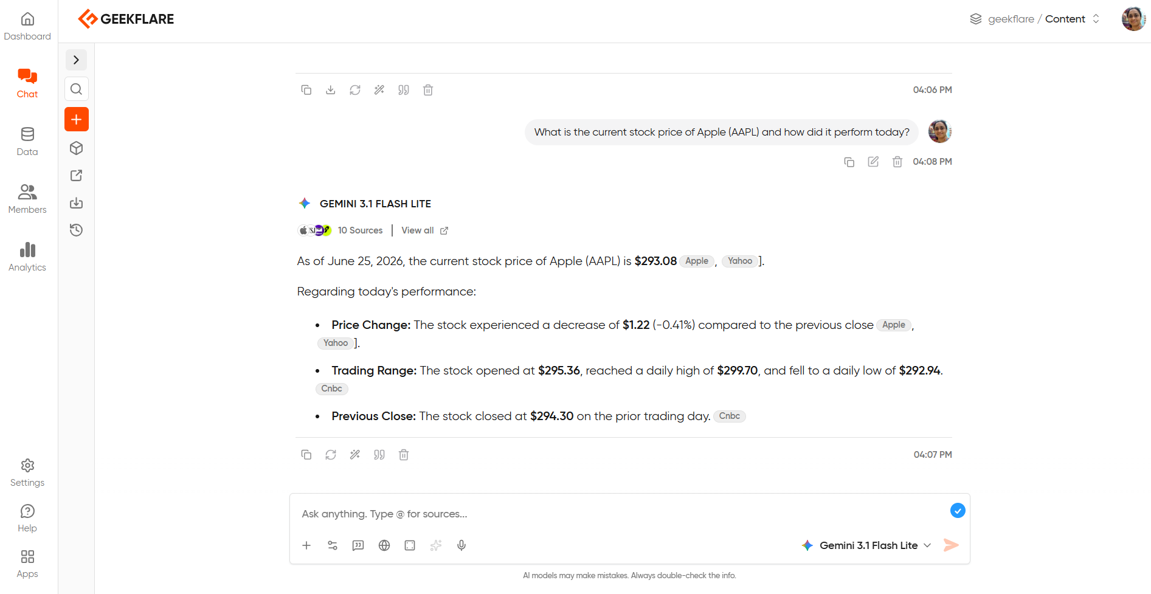Edit the user's AAPL question

click(873, 162)
